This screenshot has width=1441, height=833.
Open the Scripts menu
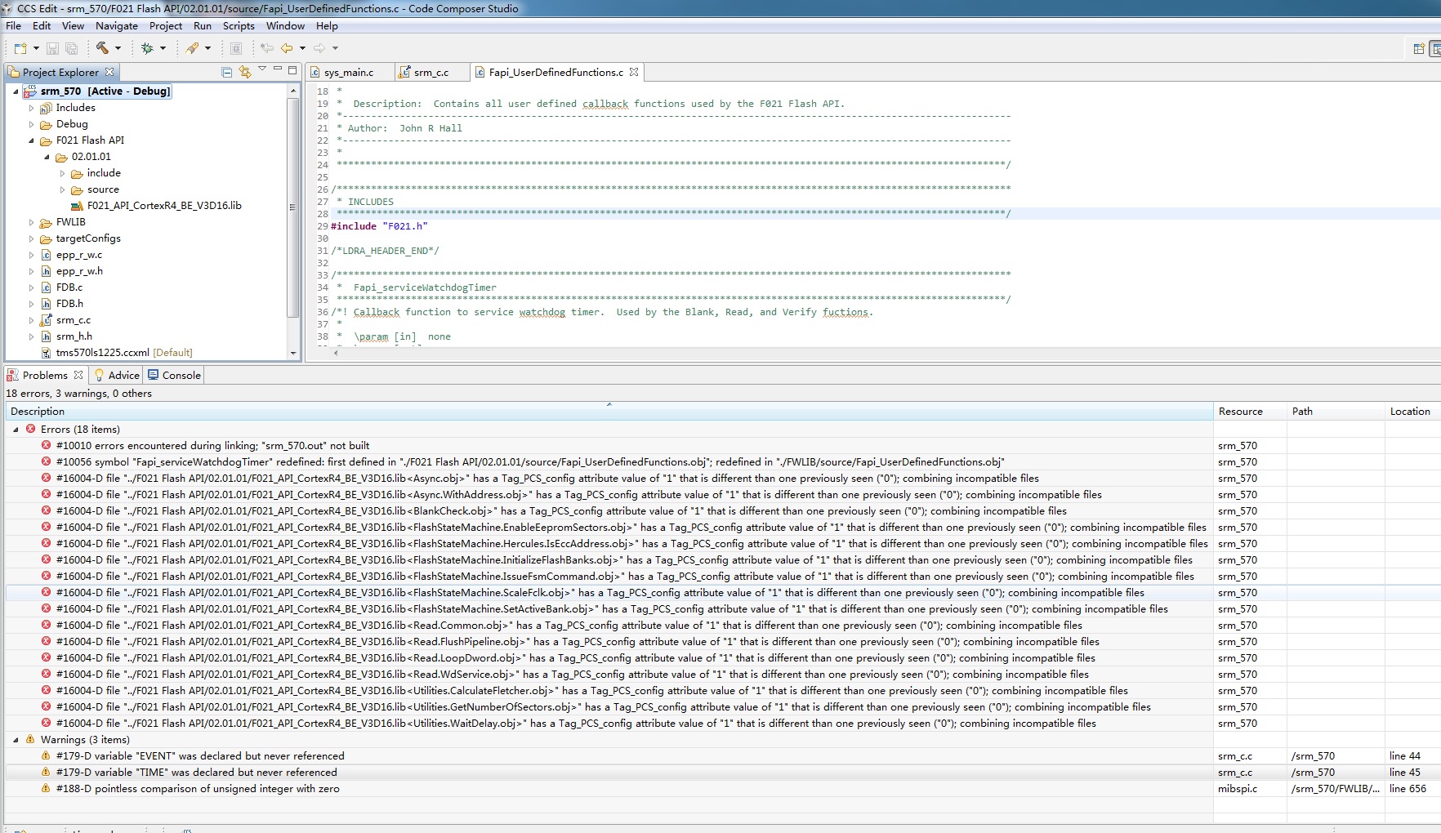(x=239, y=26)
